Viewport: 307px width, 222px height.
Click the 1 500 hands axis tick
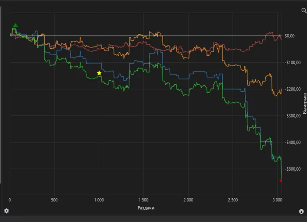[x=143, y=200]
